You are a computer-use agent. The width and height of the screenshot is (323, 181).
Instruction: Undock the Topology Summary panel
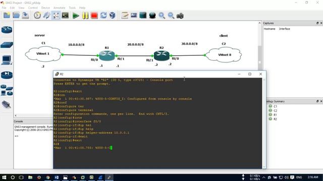pos(317,102)
